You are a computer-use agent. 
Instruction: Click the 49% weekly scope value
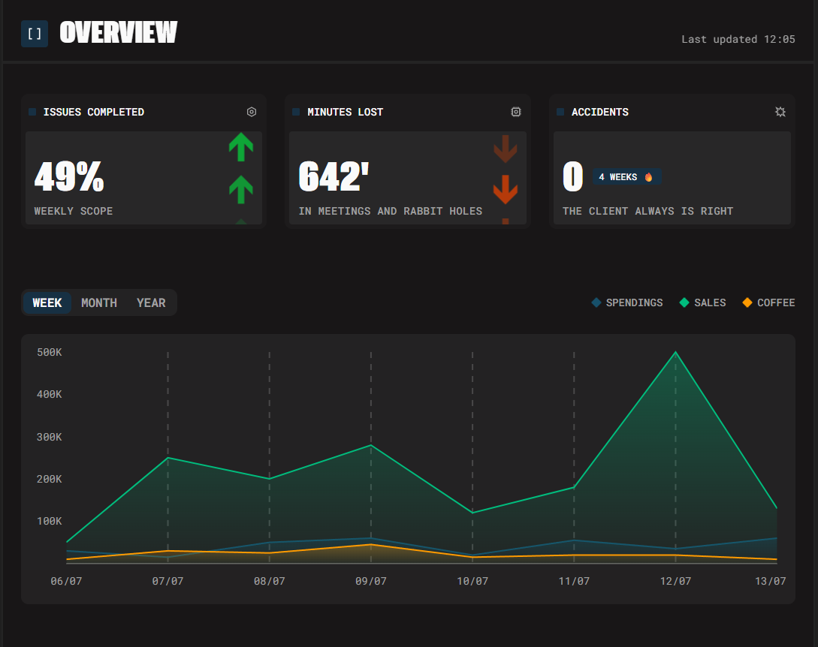(69, 177)
